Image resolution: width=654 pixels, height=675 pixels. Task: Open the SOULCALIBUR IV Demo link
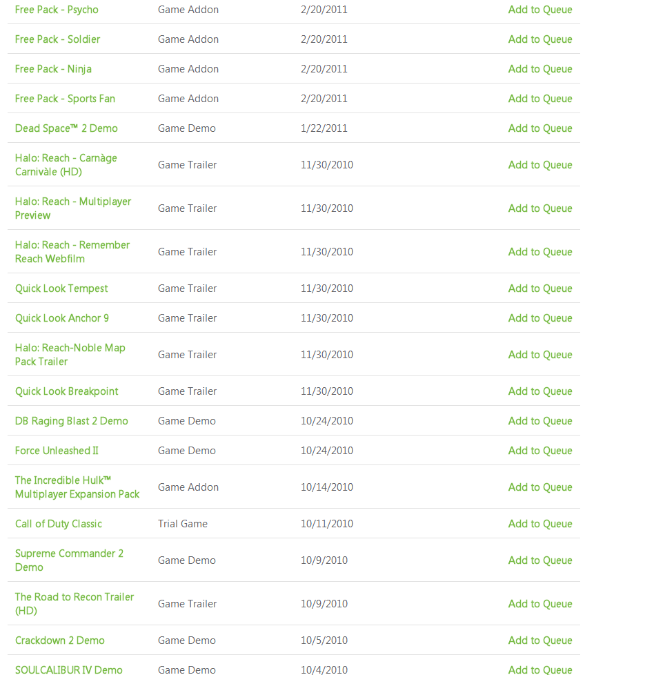tap(69, 670)
